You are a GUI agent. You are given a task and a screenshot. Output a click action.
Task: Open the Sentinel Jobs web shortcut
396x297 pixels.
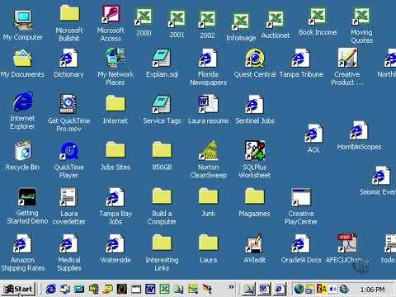click(255, 105)
